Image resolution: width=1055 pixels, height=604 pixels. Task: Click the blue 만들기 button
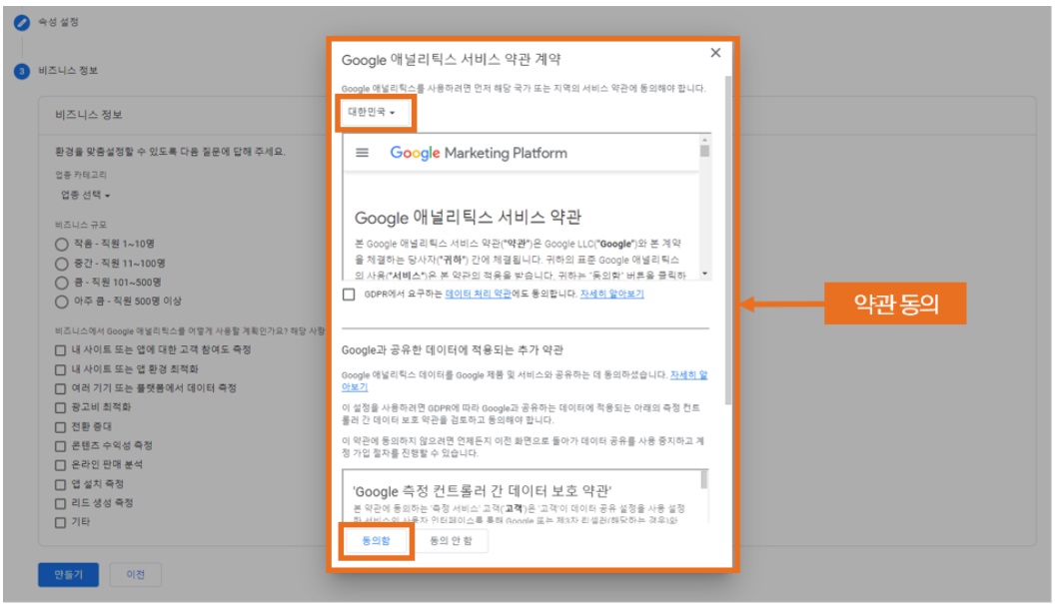[x=69, y=574]
